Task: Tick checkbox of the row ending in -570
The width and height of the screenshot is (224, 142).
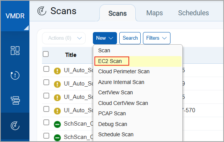Action: 46,109
